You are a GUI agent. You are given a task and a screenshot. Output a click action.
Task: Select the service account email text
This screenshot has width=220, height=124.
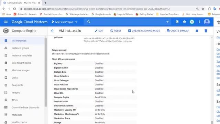click(80, 54)
